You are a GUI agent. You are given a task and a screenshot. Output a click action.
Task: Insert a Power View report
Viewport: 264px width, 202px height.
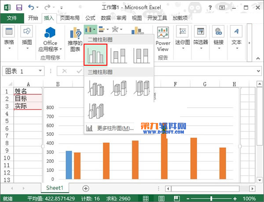click(x=163, y=39)
